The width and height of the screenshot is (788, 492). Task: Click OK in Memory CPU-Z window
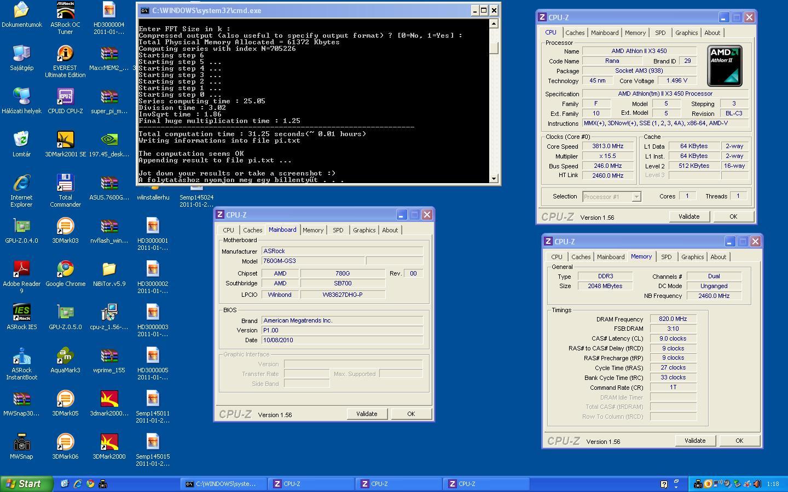point(739,441)
